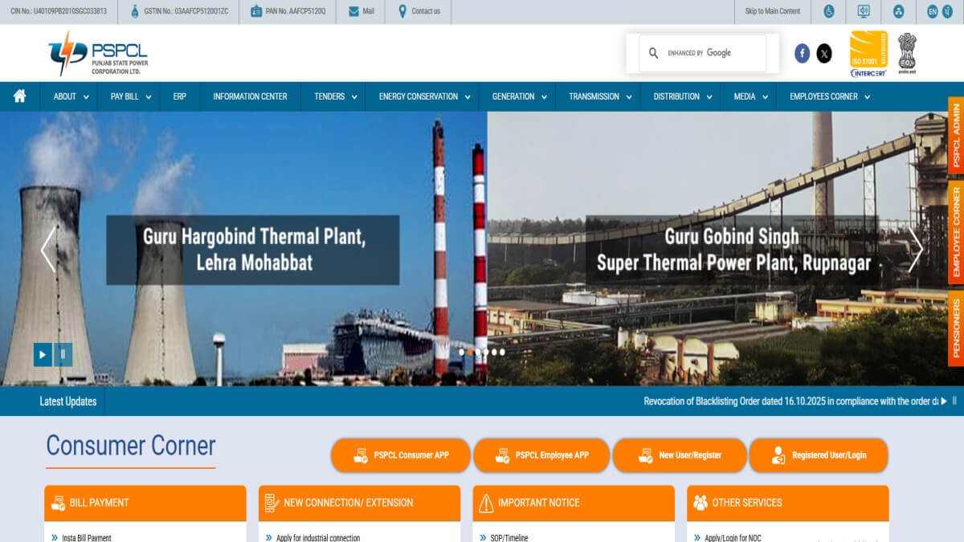Open the sitemap icon
This screenshot has width=964, height=542.
899,11
